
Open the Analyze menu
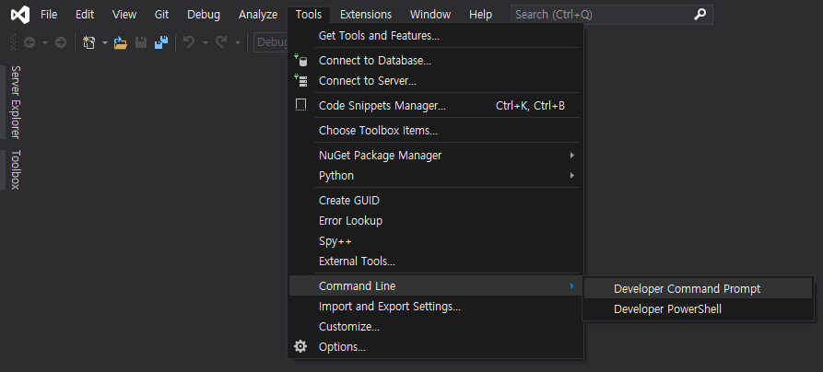(258, 15)
